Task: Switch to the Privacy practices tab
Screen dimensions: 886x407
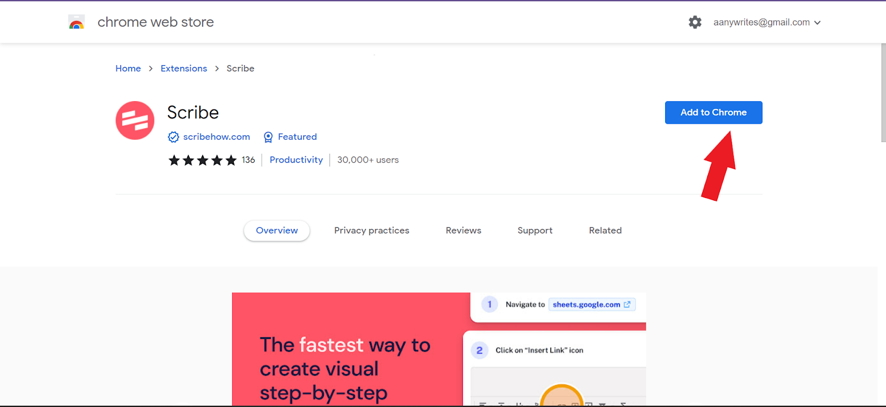Action: tap(372, 231)
